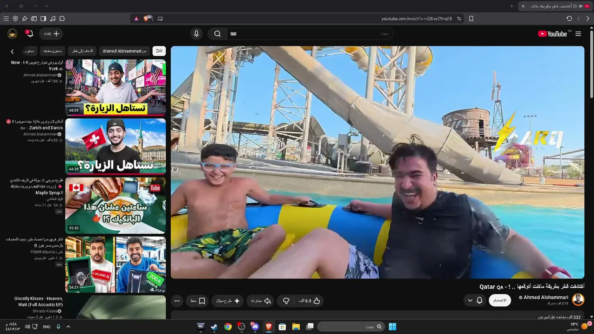Viewport: 594px width, 334px height.
Task: Click the main video player to pause
Action: (377, 162)
